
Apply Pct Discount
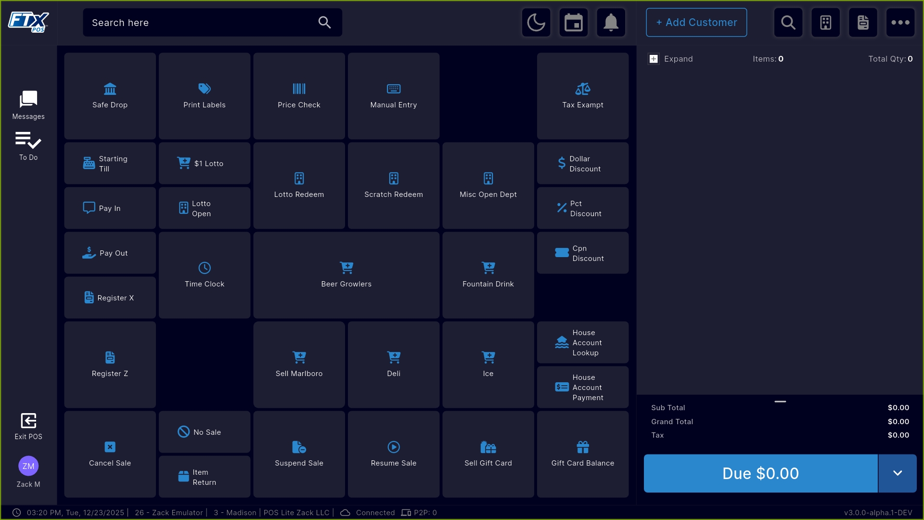(x=583, y=208)
